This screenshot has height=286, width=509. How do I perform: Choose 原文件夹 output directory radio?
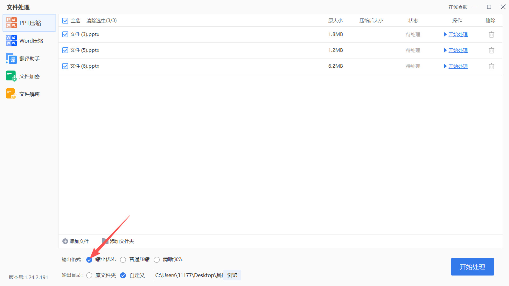pyautogui.click(x=89, y=275)
